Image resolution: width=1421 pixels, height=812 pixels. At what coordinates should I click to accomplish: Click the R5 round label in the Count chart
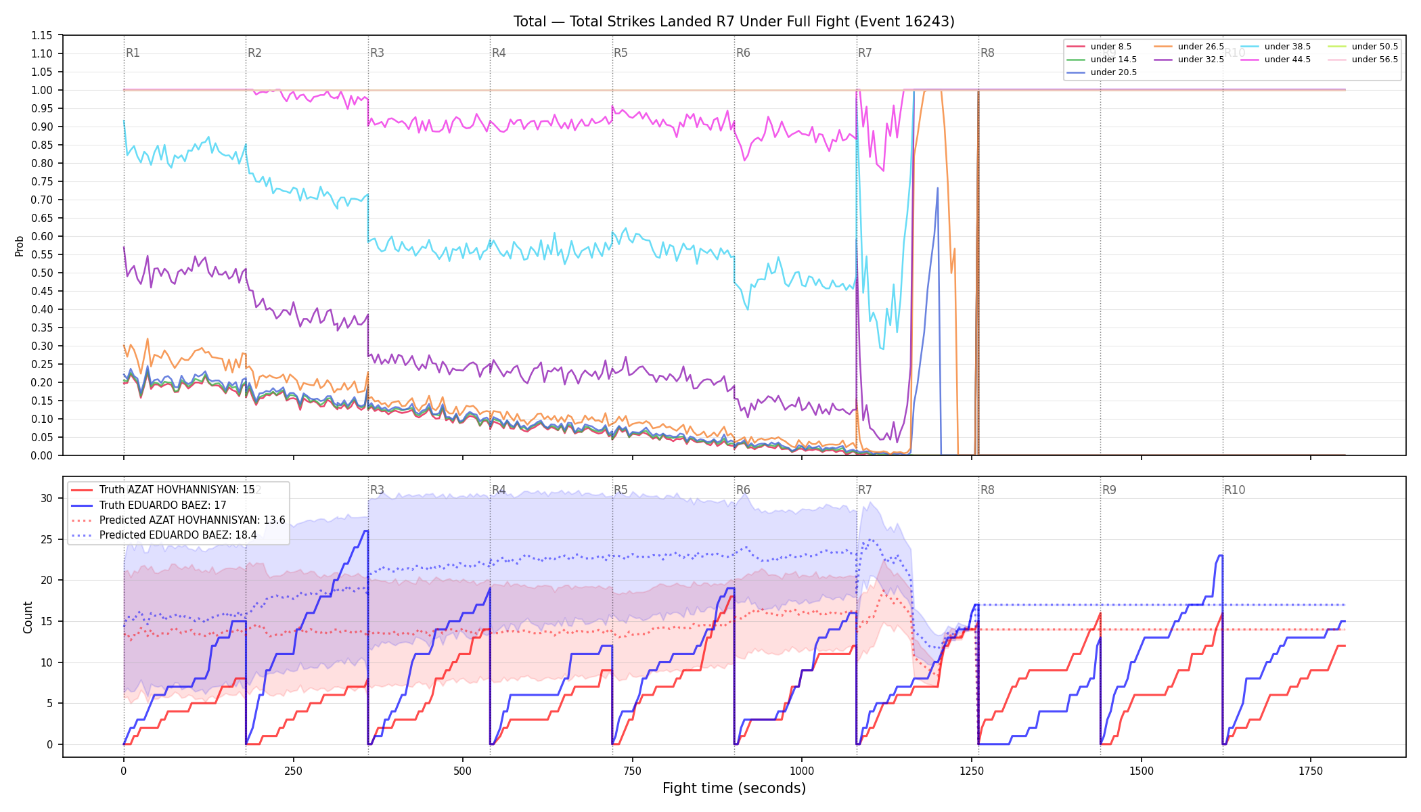[621, 490]
